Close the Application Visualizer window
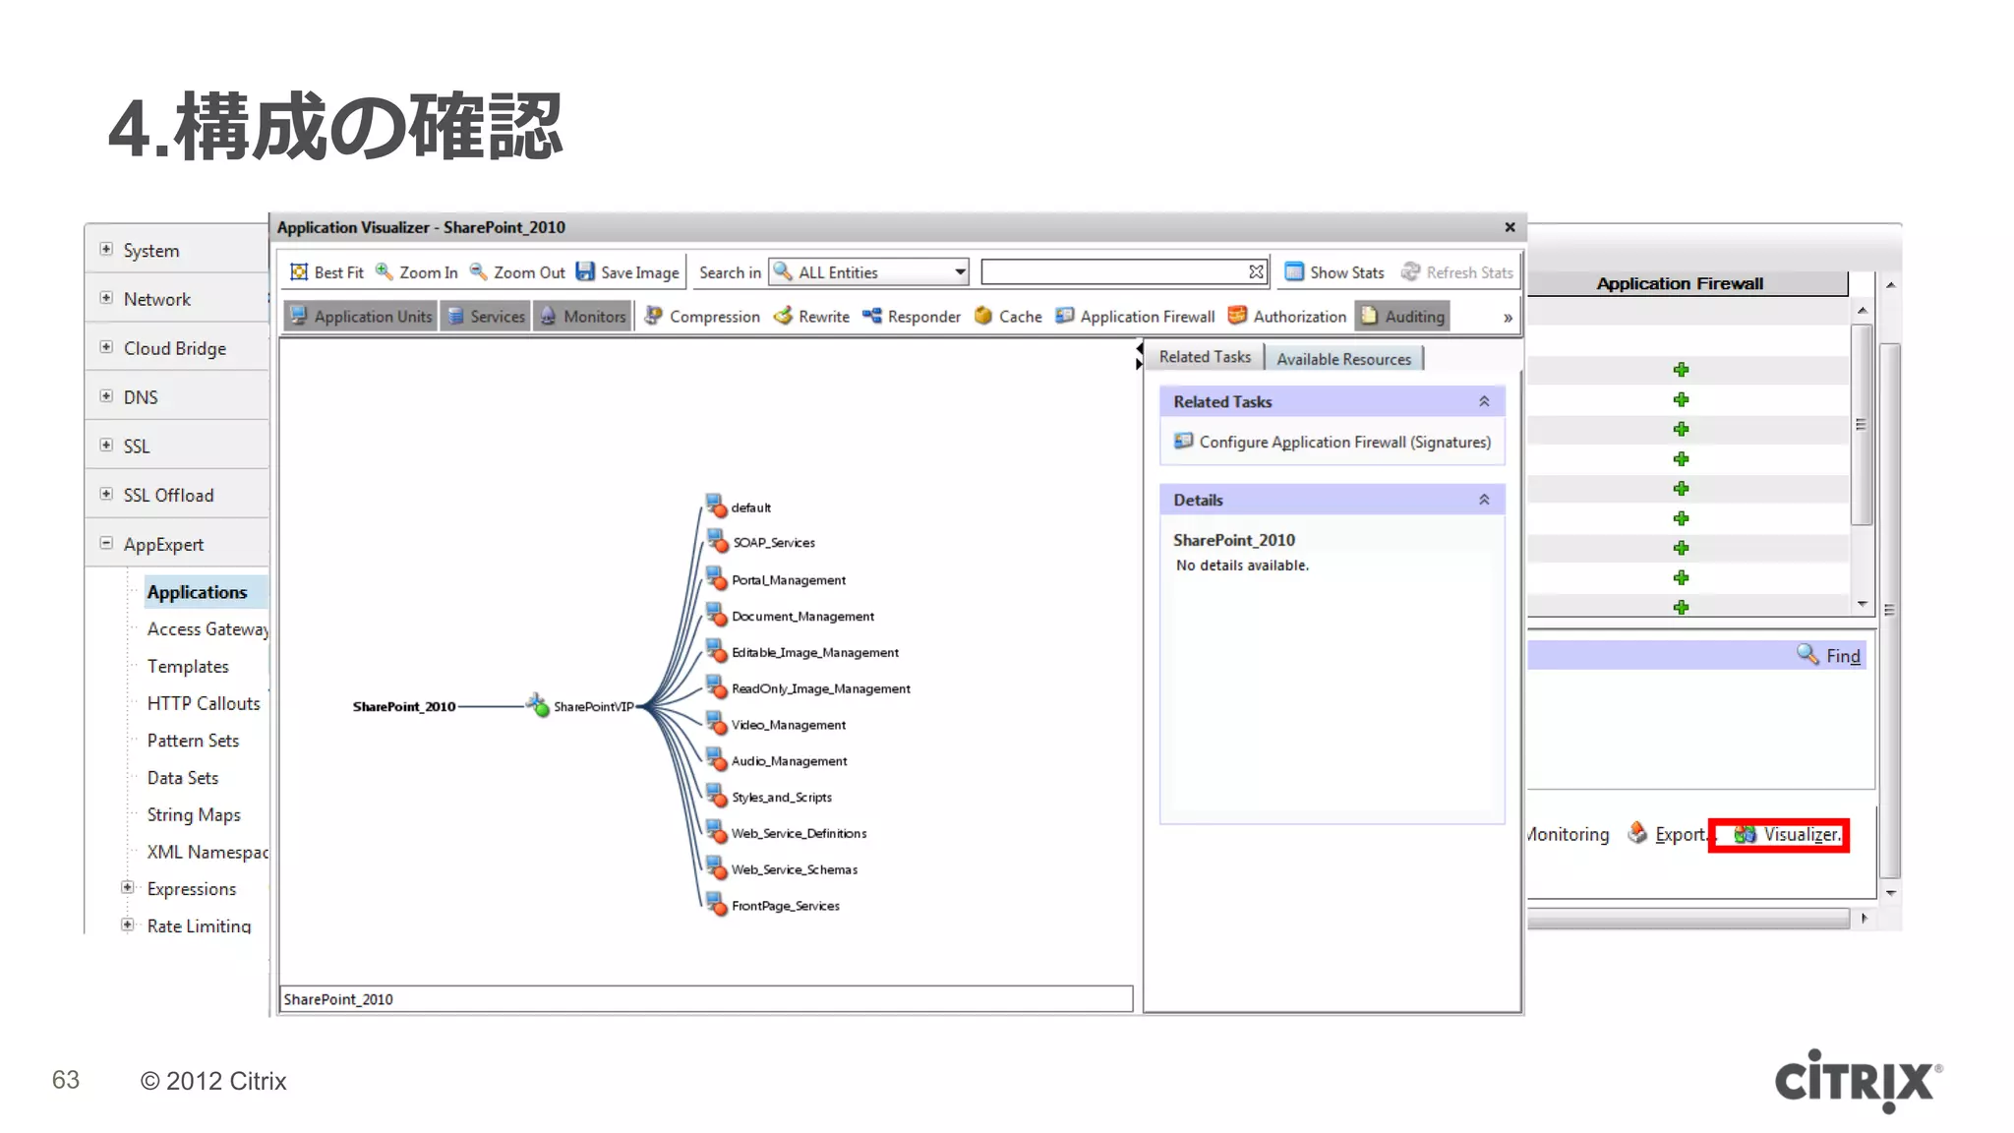Image resolution: width=2014 pixels, height=1133 pixels. coord(1510,227)
